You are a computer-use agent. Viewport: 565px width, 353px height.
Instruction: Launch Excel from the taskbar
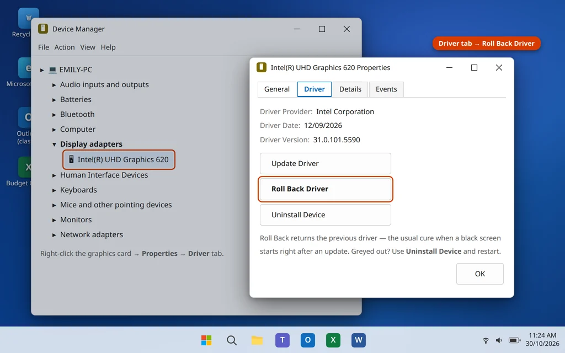[333, 340]
